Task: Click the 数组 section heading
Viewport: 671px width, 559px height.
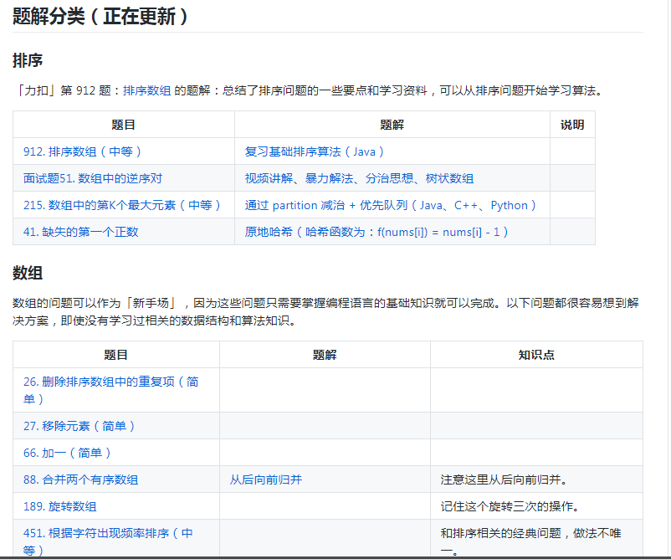Action: (28, 273)
